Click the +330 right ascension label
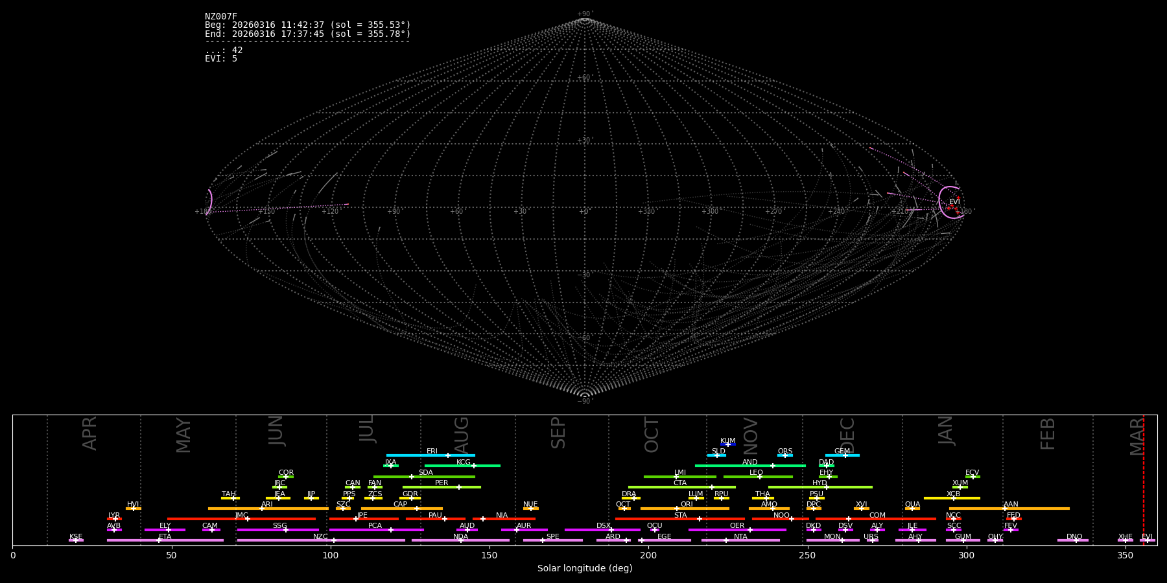Screen dimensions: 1167x583 point(646,211)
